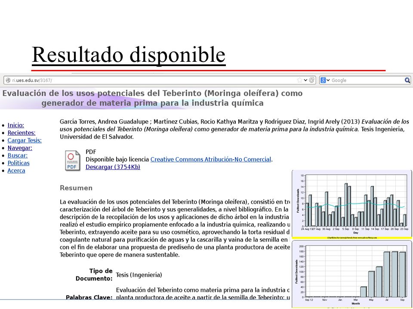Select the "Tesis (Ingeniería)" value

point(139,275)
